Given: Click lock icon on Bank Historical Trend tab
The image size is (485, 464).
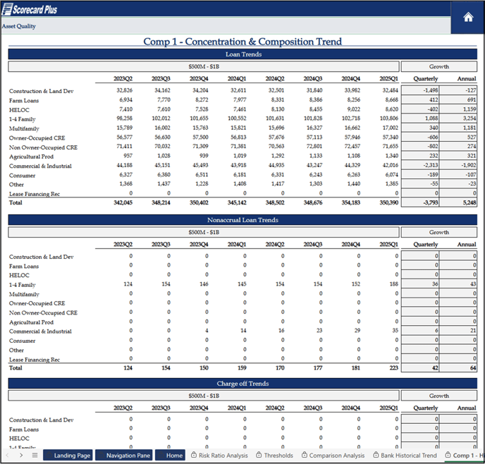Looking at the screenshot, I should click(x=376, y=455).
